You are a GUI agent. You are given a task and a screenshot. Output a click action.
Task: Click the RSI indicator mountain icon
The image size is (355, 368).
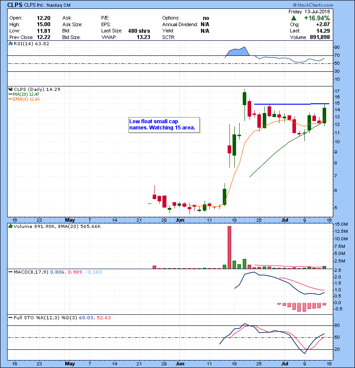(10, 43)
